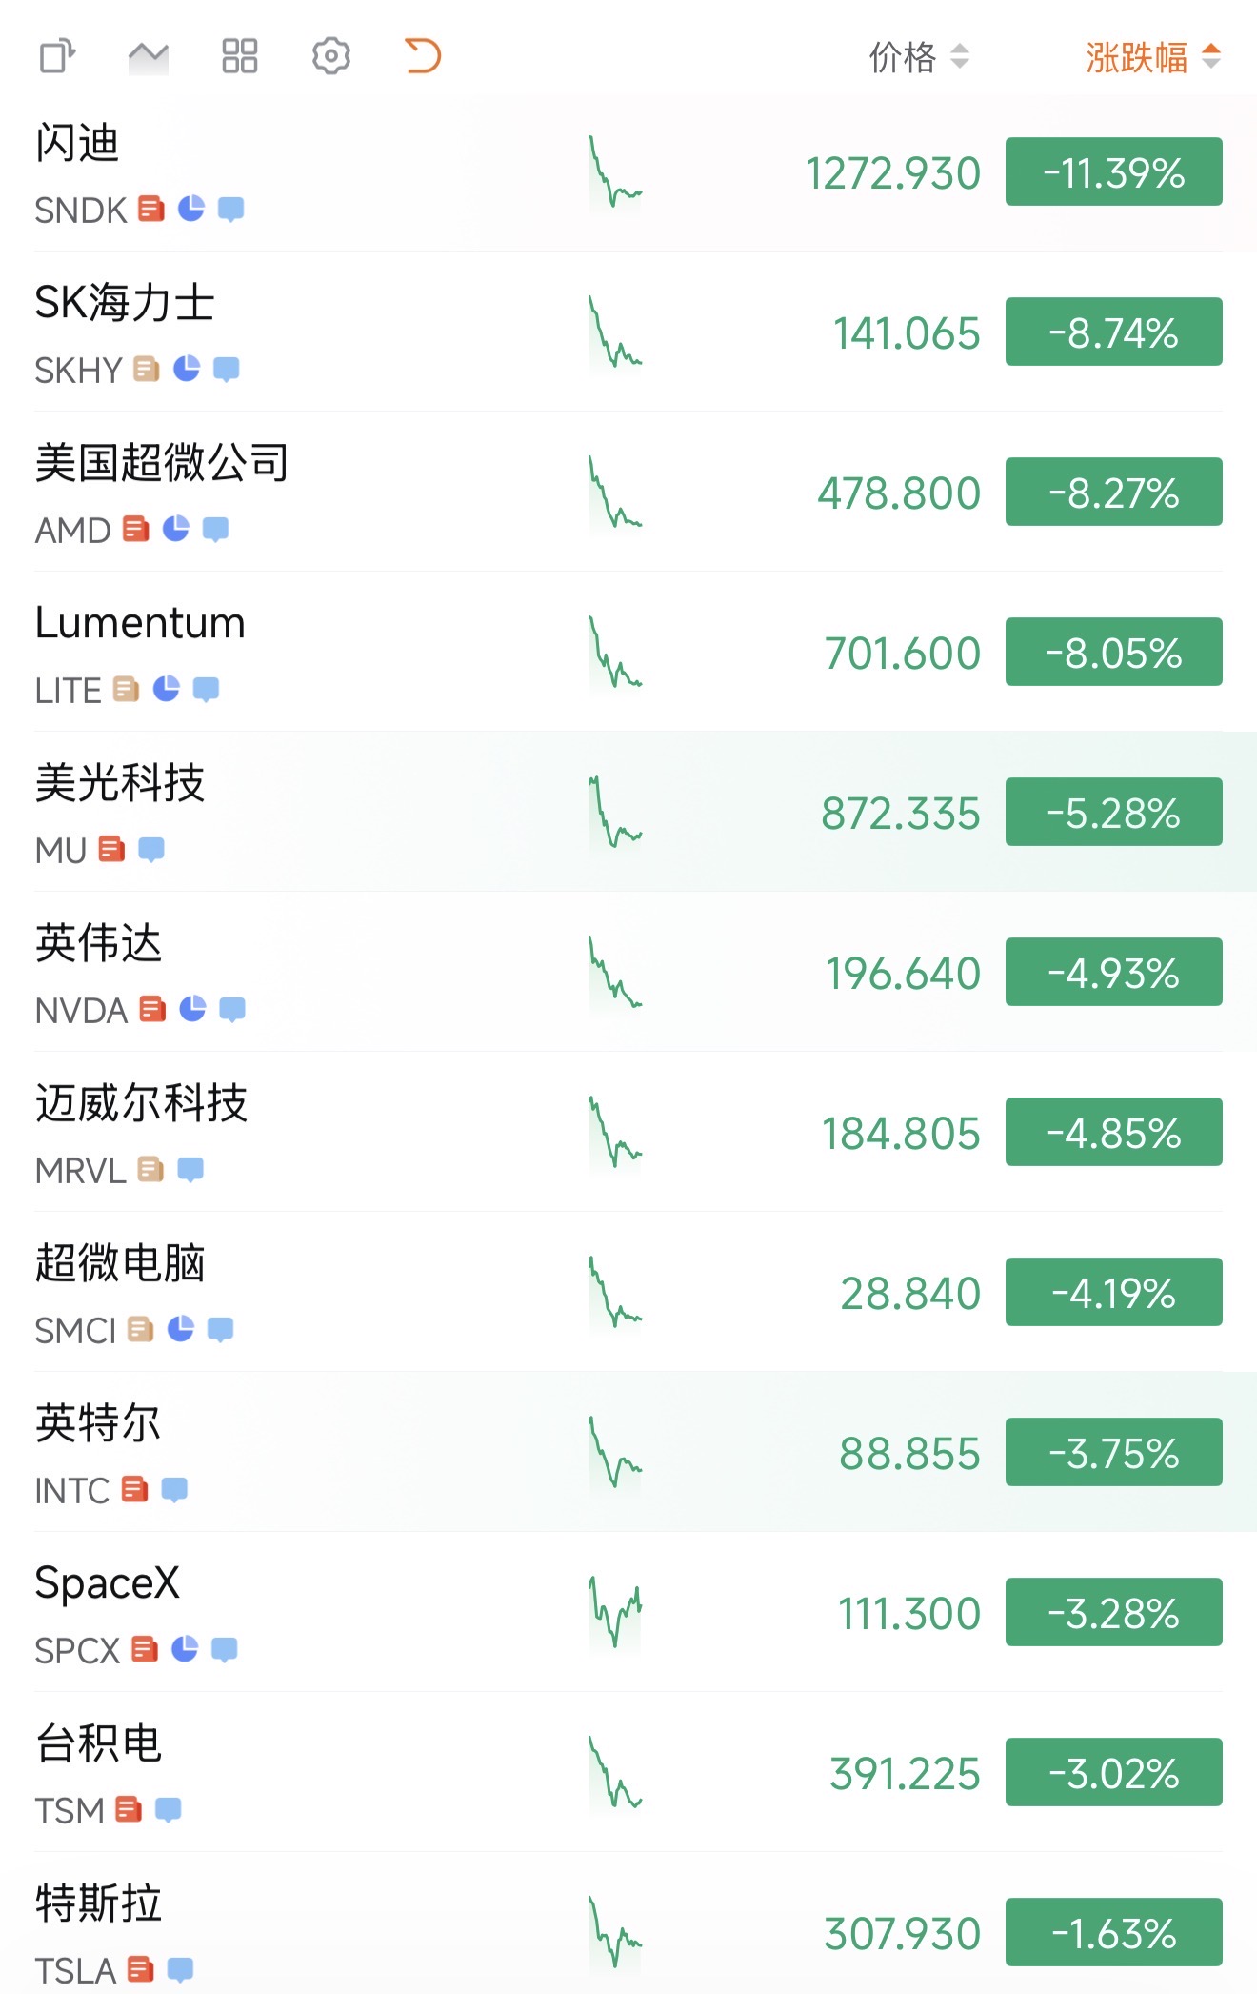
Task: Tap the rotate screen icon in toolbar
Action: [57, 56]
